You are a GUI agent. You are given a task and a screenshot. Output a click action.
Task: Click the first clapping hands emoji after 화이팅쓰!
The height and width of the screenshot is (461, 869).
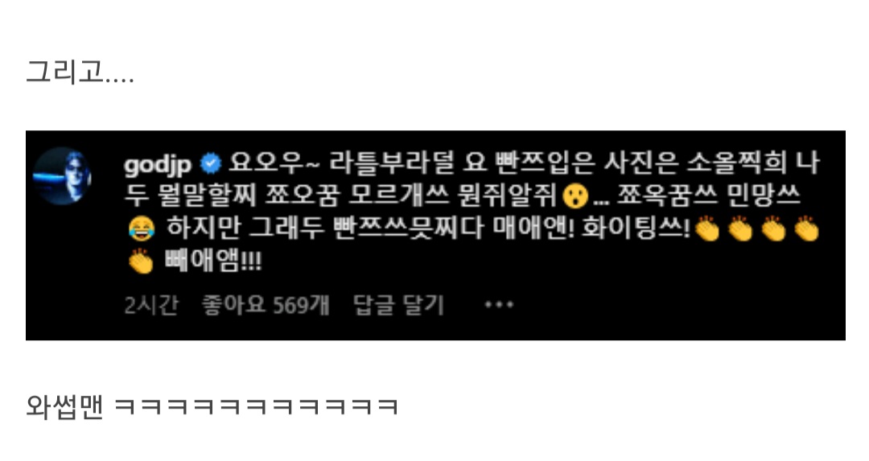[x=707, y=228]
